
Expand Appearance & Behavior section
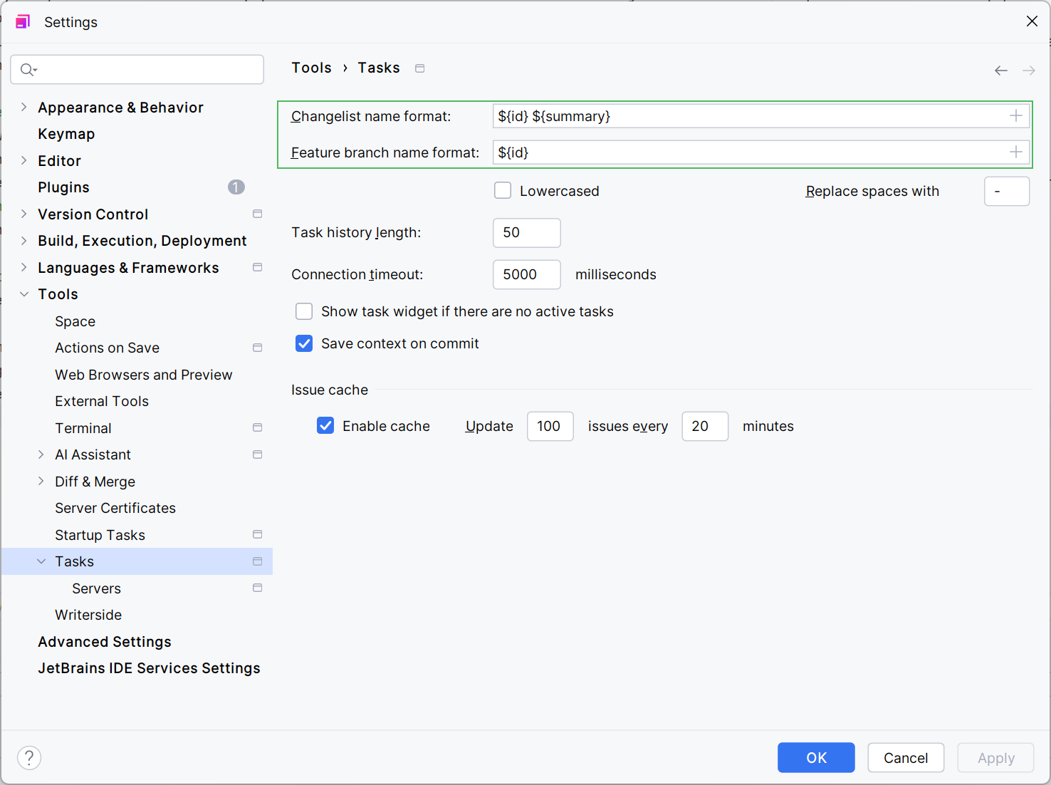pyautogui.click(x=24, y=108)
